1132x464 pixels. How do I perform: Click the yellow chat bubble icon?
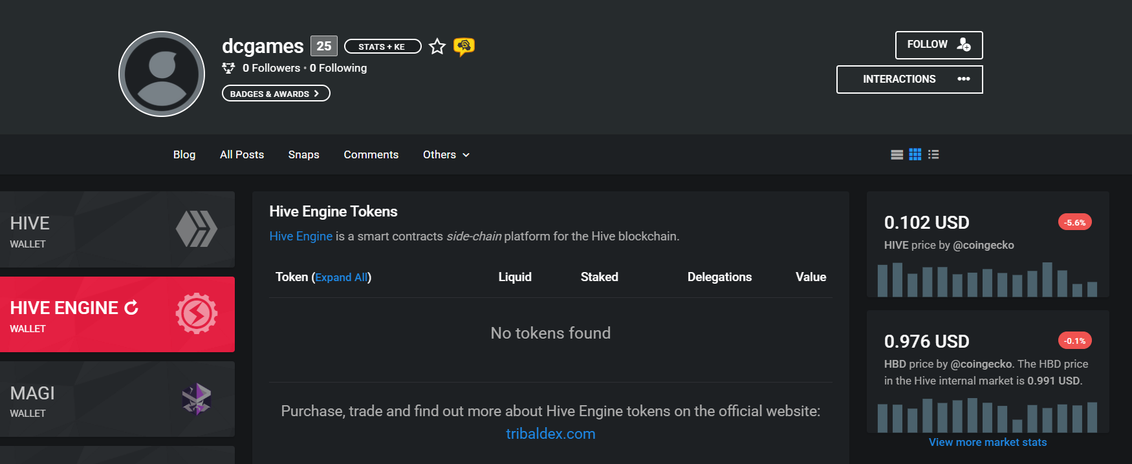(464, 47)
